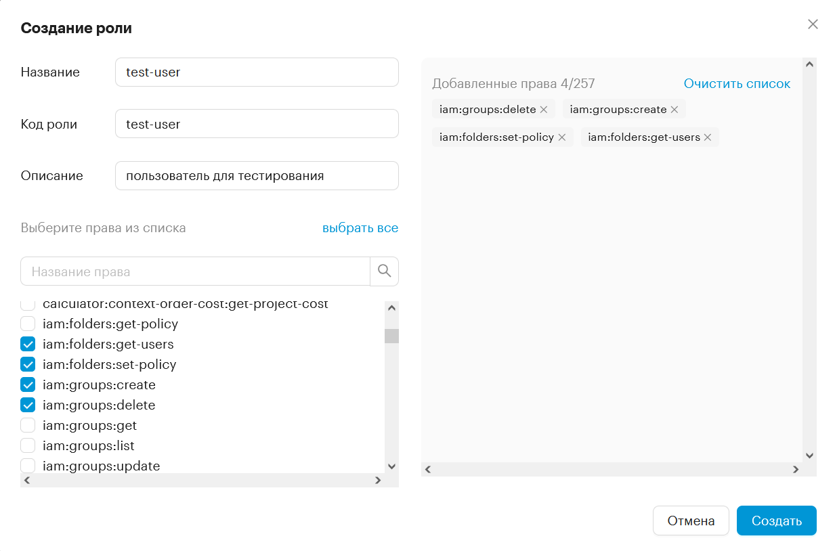
Task: Remove the iam:groups:create tag
Action: point(675,110)
